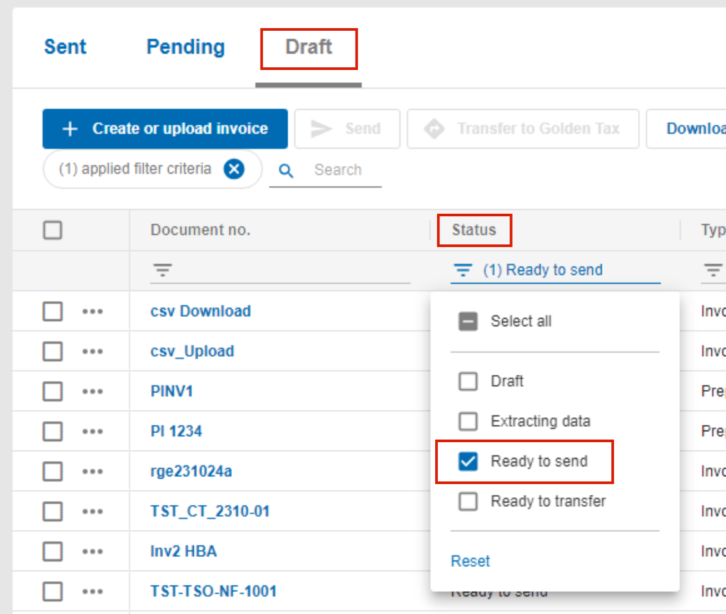Select the csv_Upload row checkbox
The height and width of the screenshot is (614, 726).
[53, 352]
